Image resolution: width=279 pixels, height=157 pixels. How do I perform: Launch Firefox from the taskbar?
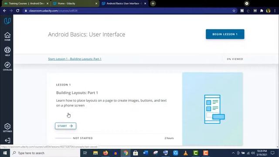105,153
